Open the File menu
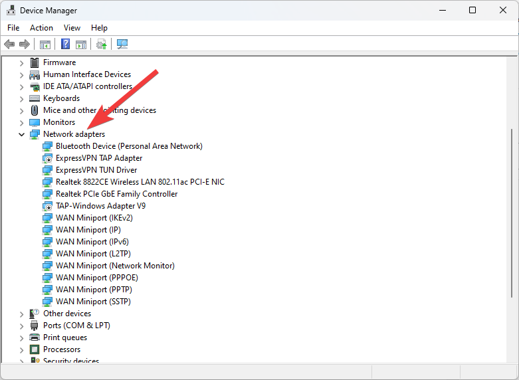Screen dimensions: 519x380 click(13, 28)
